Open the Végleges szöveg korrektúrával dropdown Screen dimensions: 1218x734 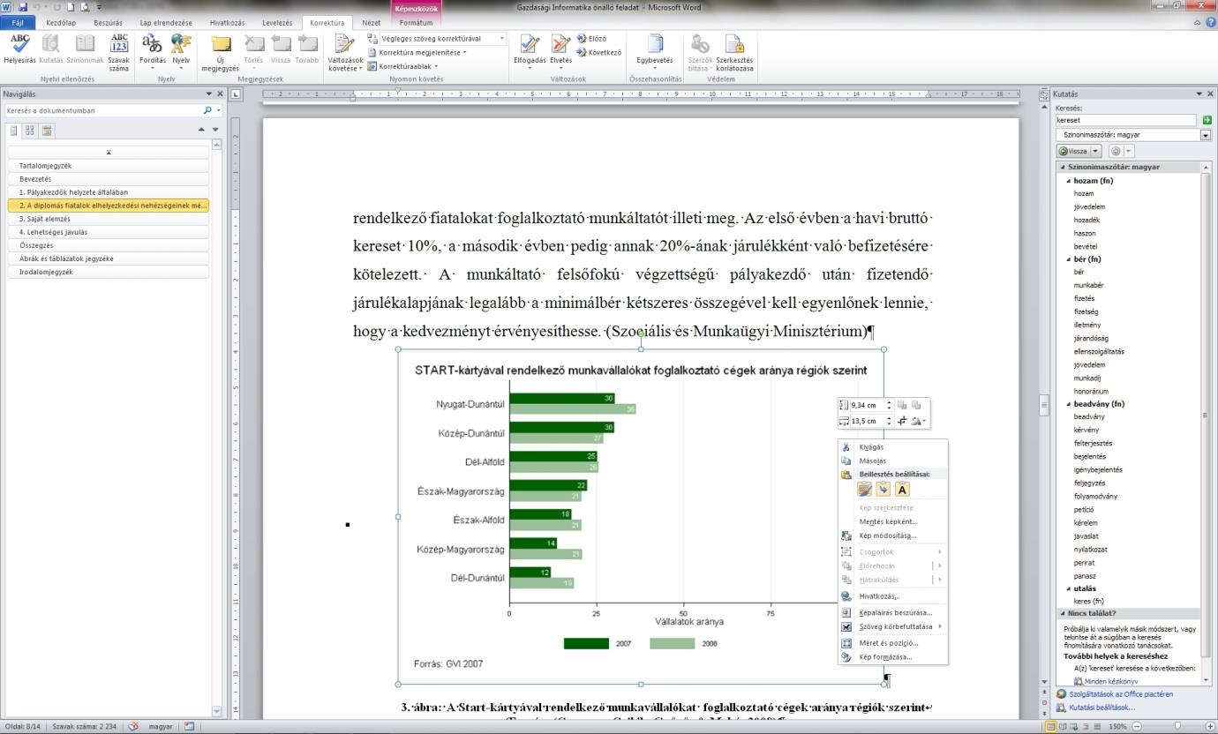point(502,39)
